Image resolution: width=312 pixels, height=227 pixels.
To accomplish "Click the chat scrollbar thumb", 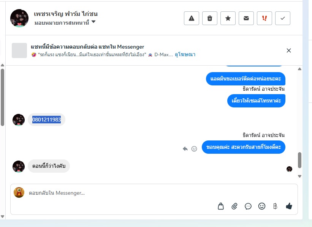I will tap(299, 160).
